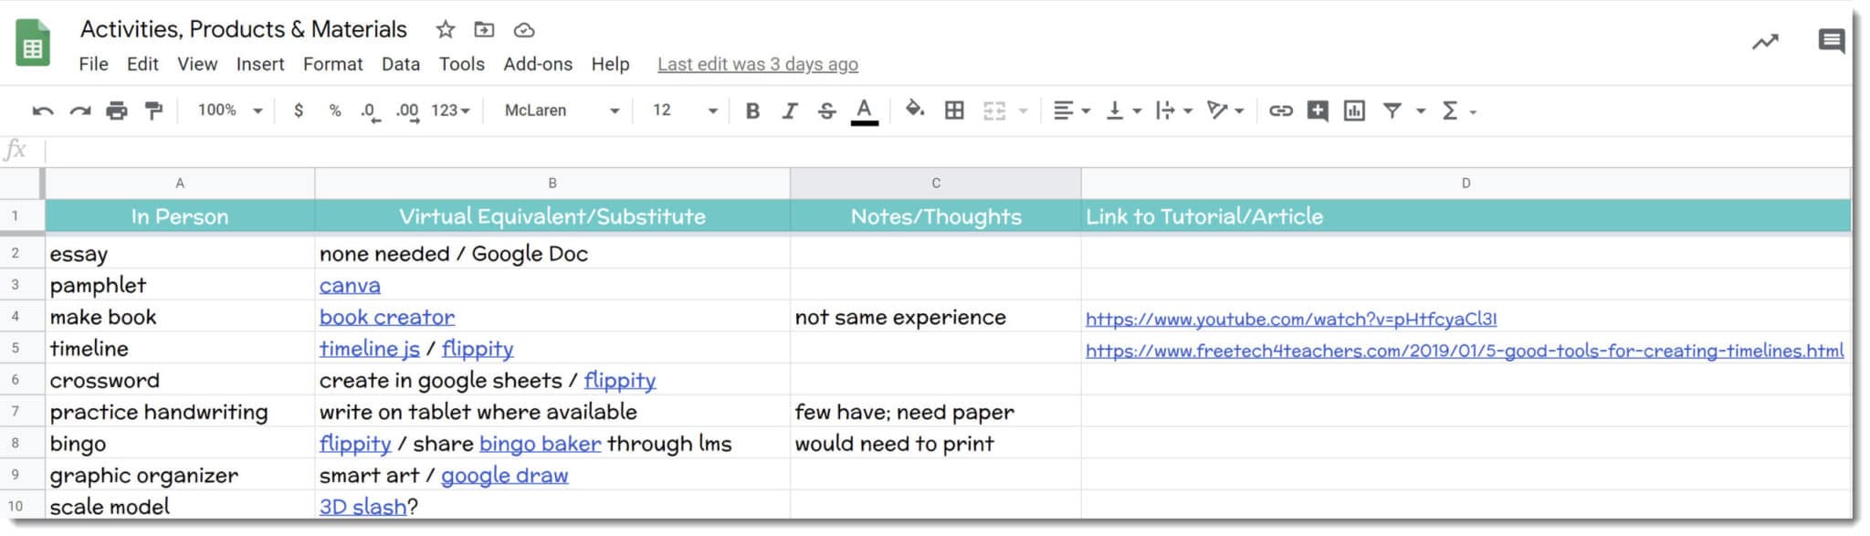Open the font size 12 dropdown

[x=685, y=110]
